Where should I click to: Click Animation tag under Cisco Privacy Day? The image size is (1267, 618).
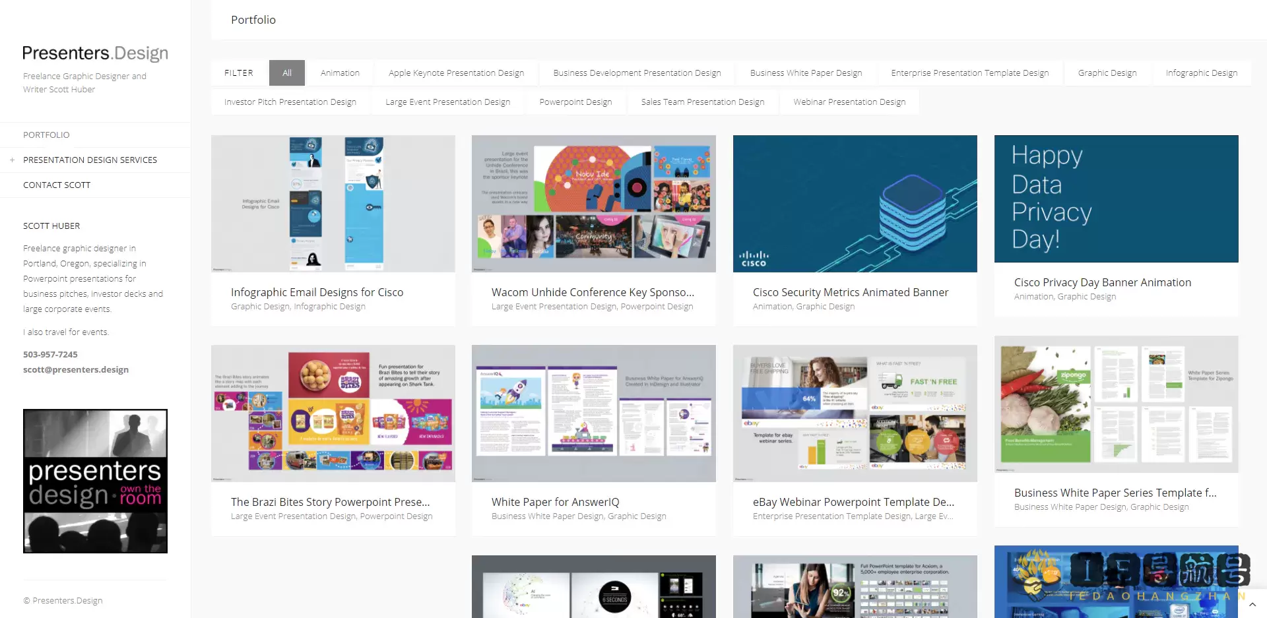[1033, 297]
